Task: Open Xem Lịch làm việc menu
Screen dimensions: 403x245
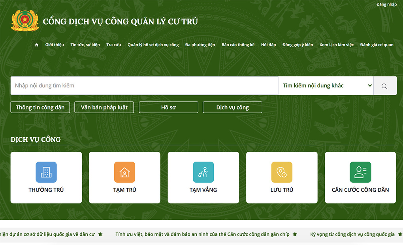Action: [337, 45]
